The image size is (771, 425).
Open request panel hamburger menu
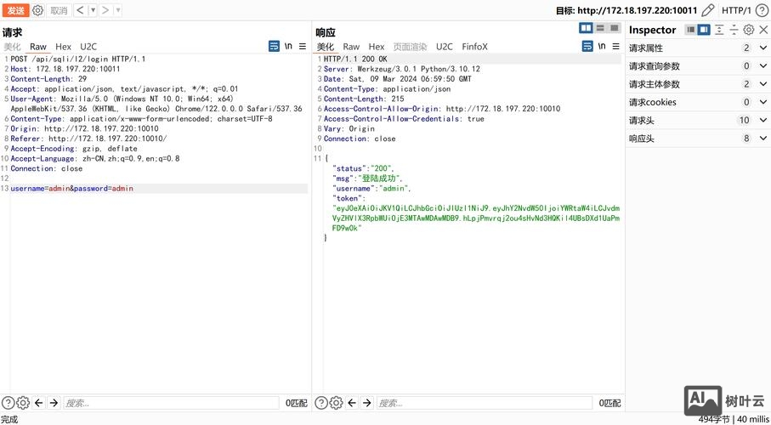303,46
